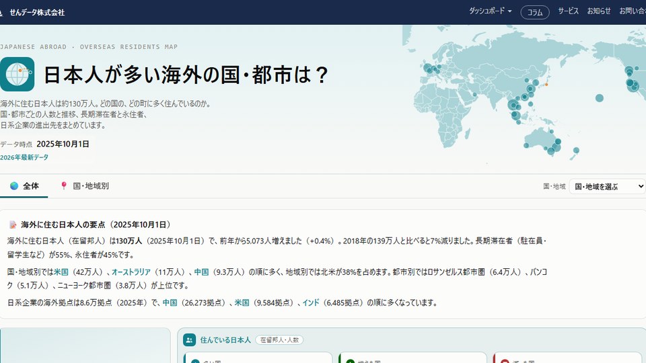
Task: Click the earth icon on 全体 tab
Action: pos(14,186)
